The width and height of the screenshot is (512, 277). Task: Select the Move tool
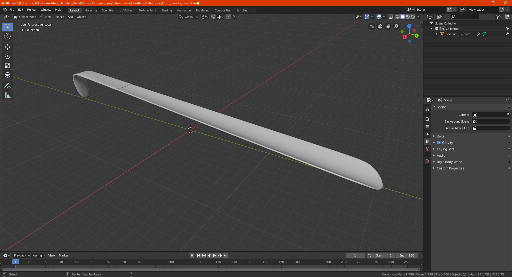point(7,47)
